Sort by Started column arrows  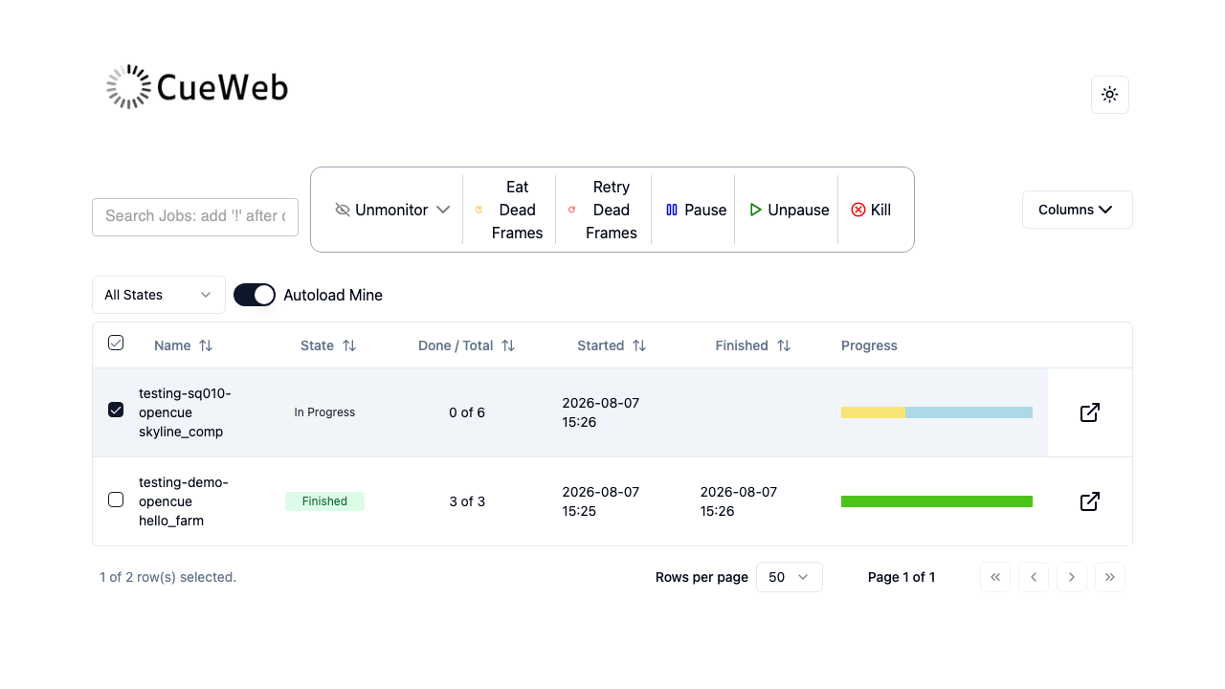pyautogui.click(x=639, y=345)
